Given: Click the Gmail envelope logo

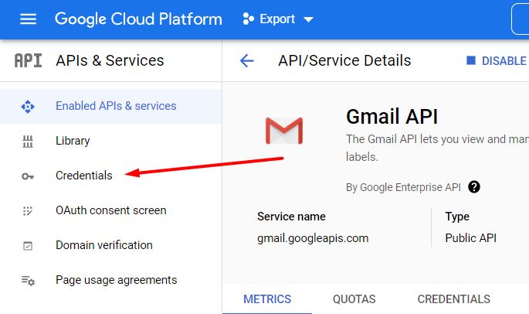Looking at the screenshot, I should [x=284, y=131].
